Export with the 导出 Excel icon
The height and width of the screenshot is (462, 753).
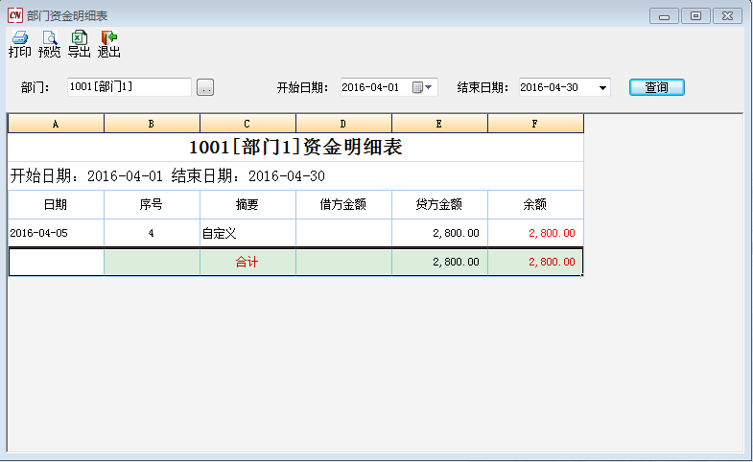click(80, 44)
